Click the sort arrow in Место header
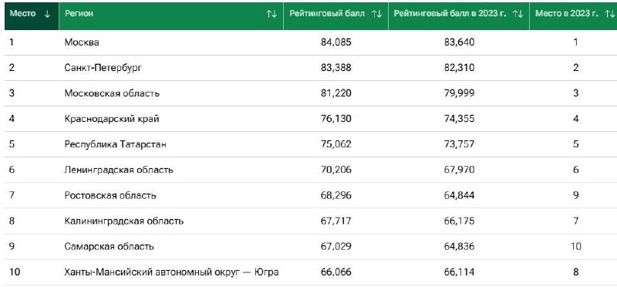Viewport: 617px width, 287px height. coord(47,14)
